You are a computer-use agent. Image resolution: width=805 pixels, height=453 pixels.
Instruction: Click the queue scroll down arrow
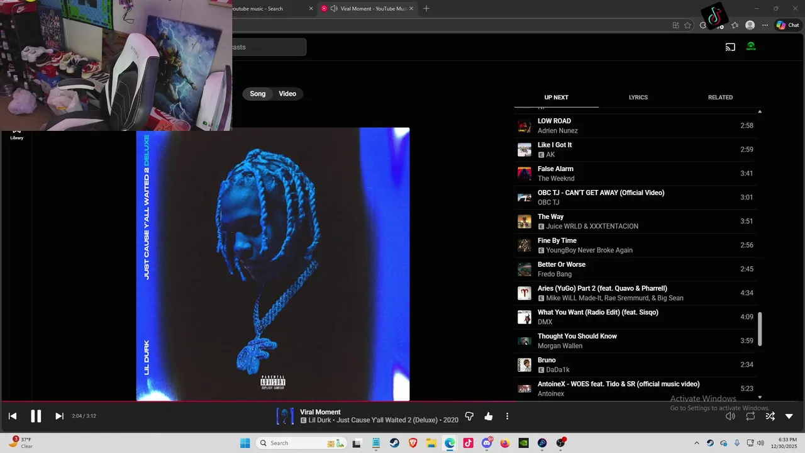click(760, 397)
